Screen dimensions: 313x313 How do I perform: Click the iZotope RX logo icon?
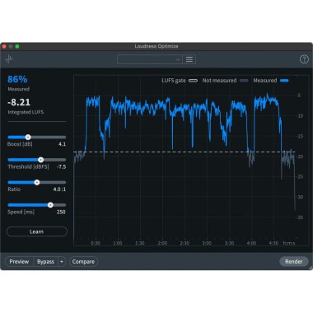click(9, 59)
